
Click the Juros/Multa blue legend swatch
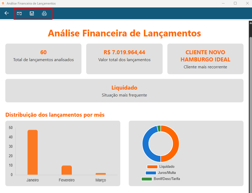(151, 173)
